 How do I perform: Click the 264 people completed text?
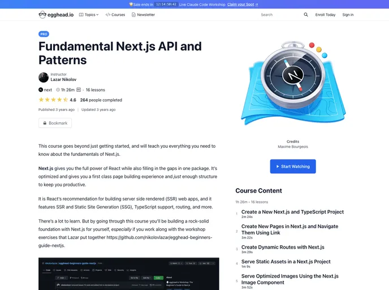(x=101, y=100)
